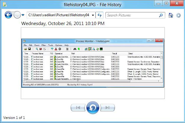185x123 pixels.
Task: Focus the Search Pictures field
Action: pos(135,15)
